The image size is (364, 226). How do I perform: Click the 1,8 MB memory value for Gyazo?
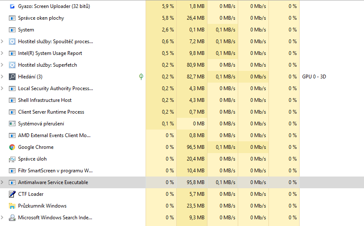197,6
